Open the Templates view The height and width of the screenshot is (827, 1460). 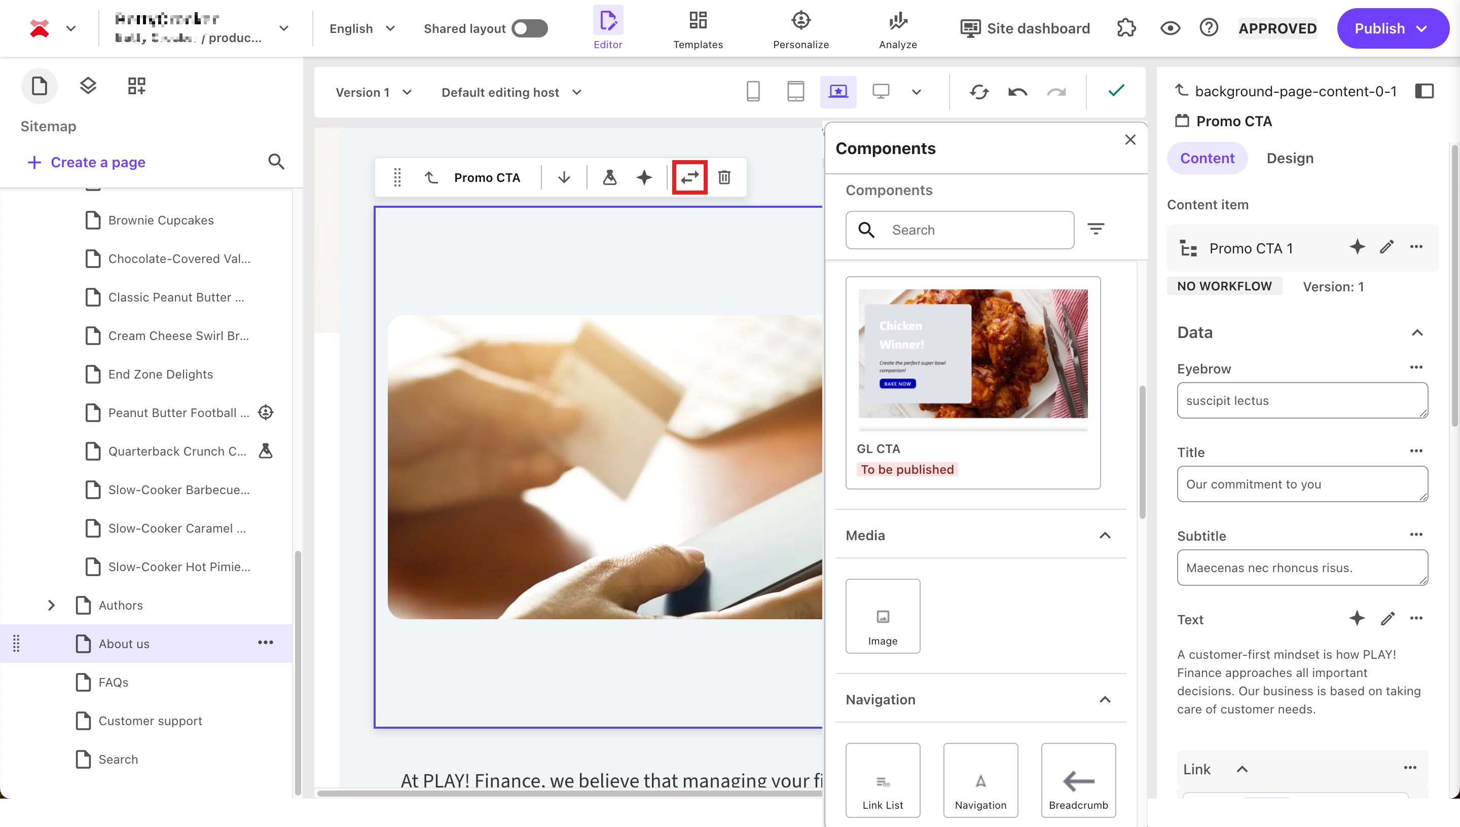coord(698,28)
